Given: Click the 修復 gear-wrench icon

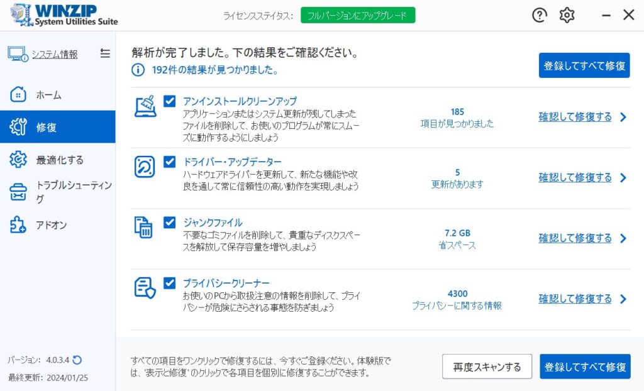Looking at the screenshot, I should pyautogui.click(x=18, y=127).
